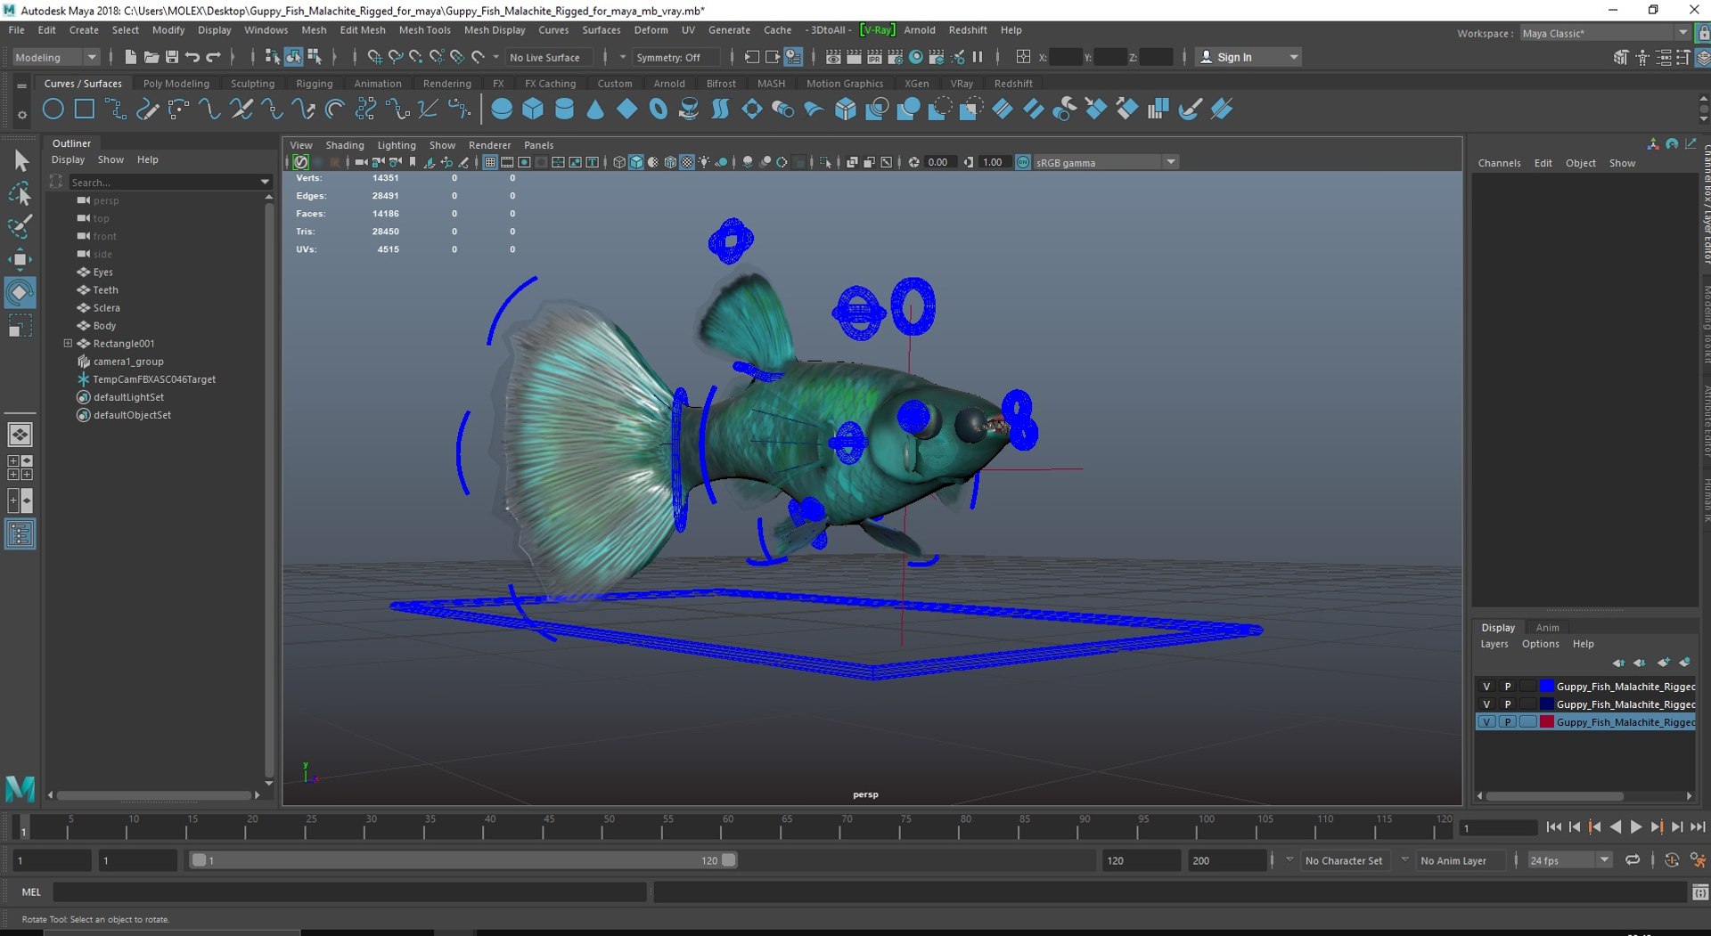Activate the Rotate tool in toolbox

point(20,292)
